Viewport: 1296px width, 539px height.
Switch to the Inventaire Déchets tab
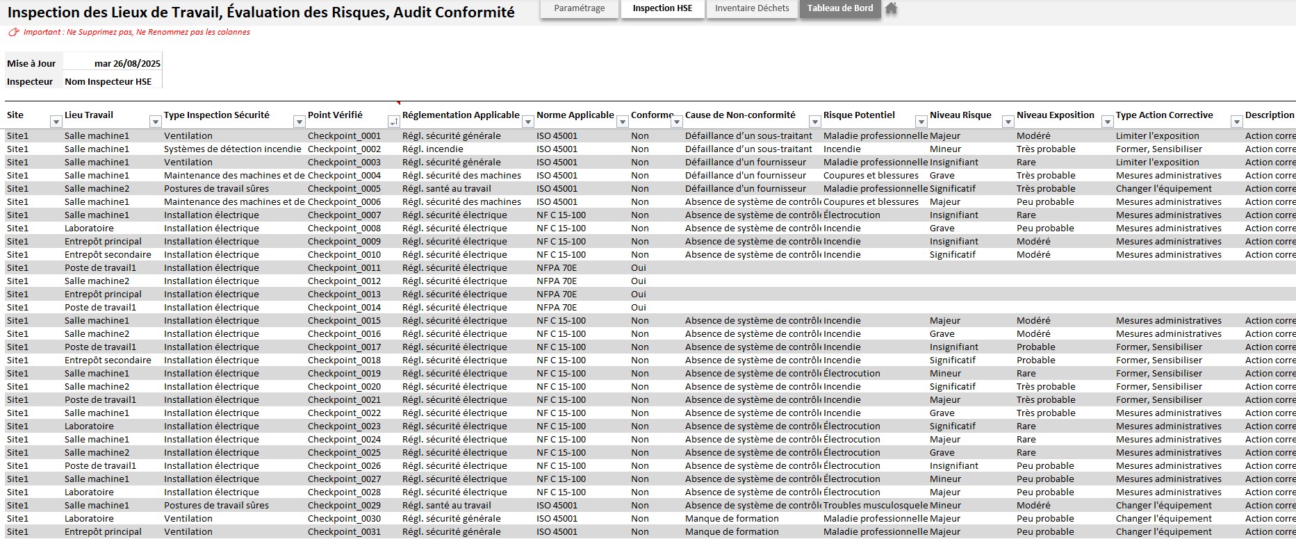tap(752, 8)
